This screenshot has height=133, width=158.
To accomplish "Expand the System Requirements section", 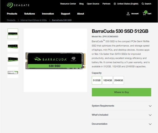I will [x=121, y=106].
